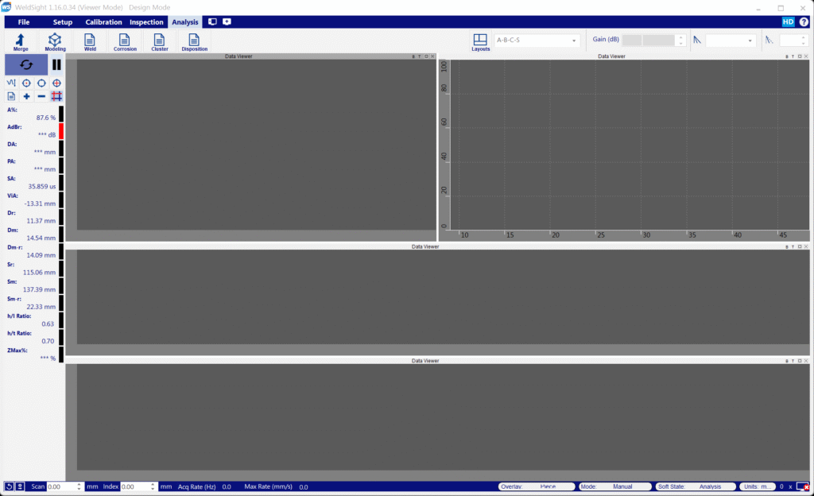Click the plus add indication icon
This screenshot has height=496, width=814.
(26, 96)
